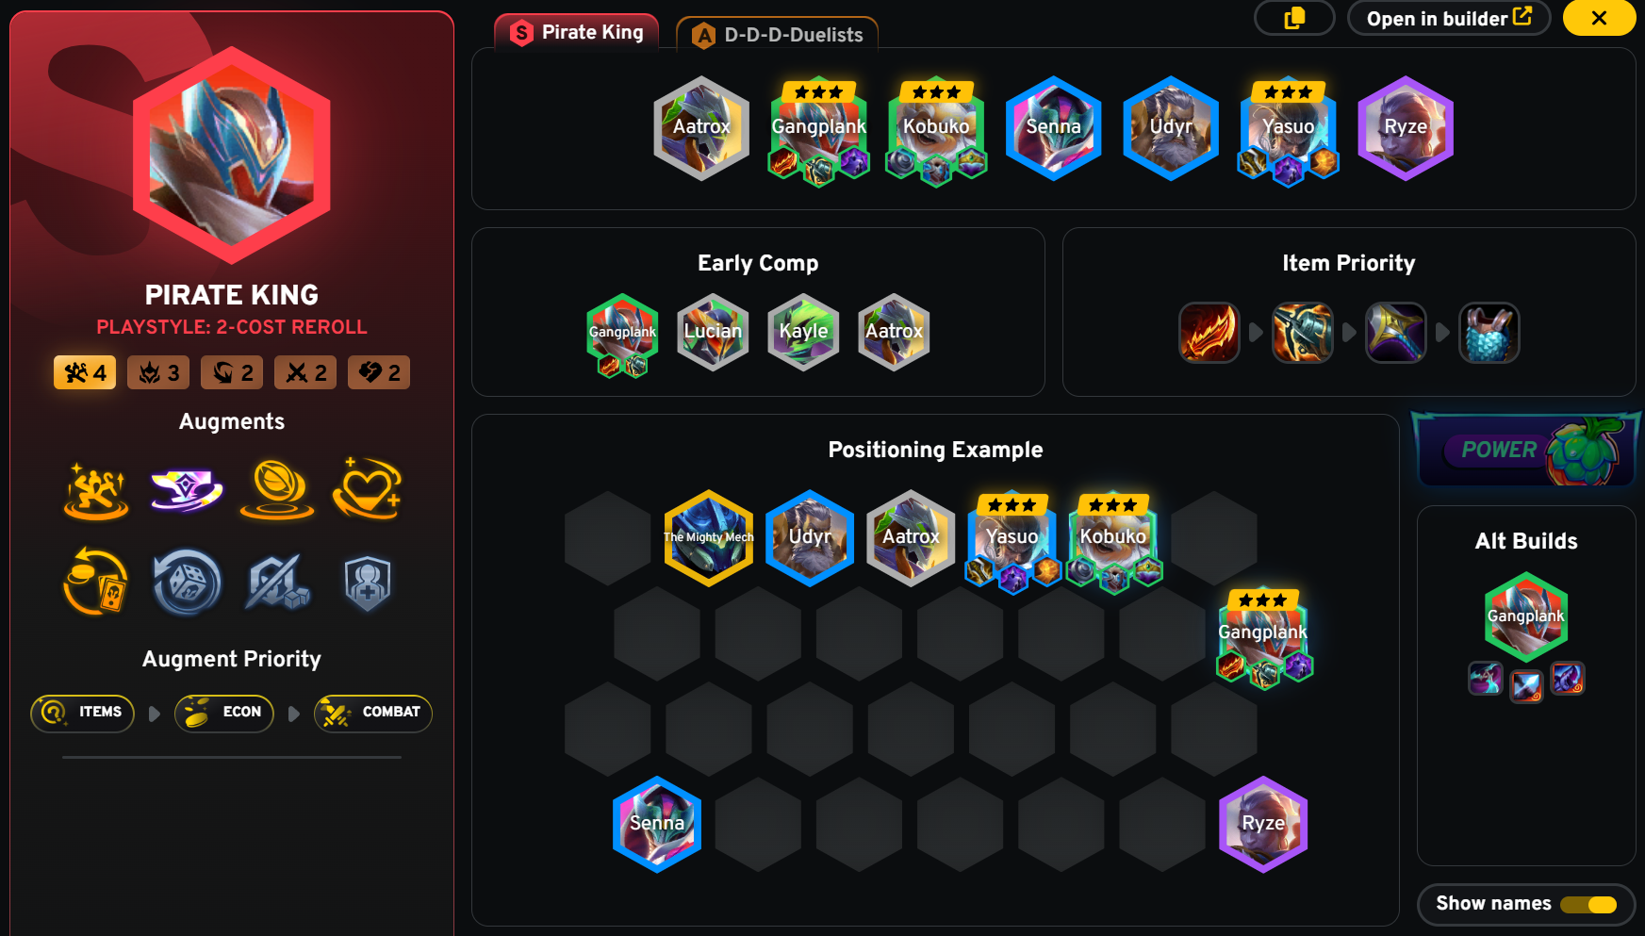The height and width of the screenshot is (936, 1645).
Task: Select the heart augment icon
Action: (x=368, y=488)
